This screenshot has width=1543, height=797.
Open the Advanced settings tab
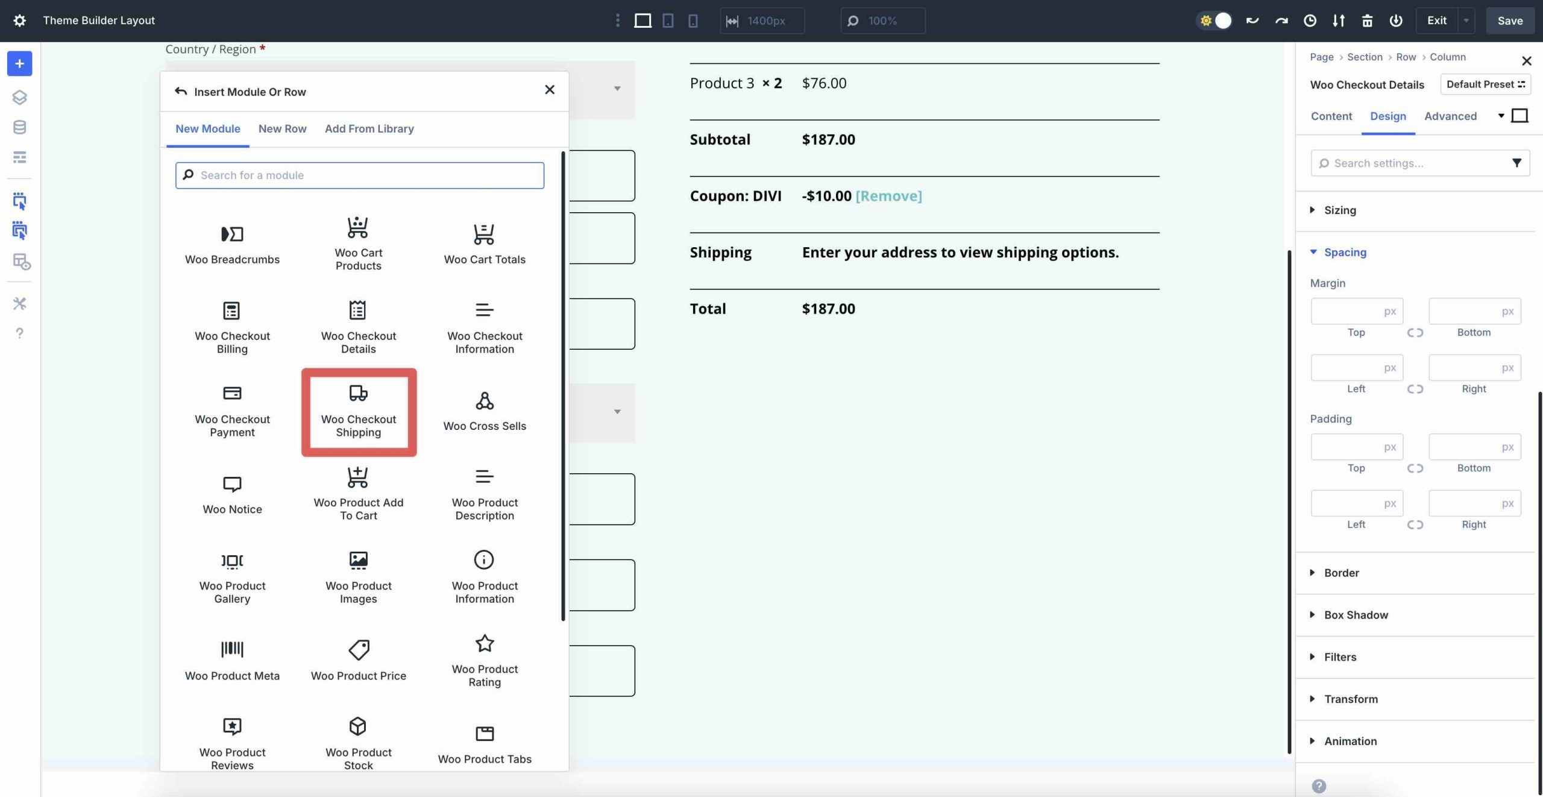tap(1450, 116)
